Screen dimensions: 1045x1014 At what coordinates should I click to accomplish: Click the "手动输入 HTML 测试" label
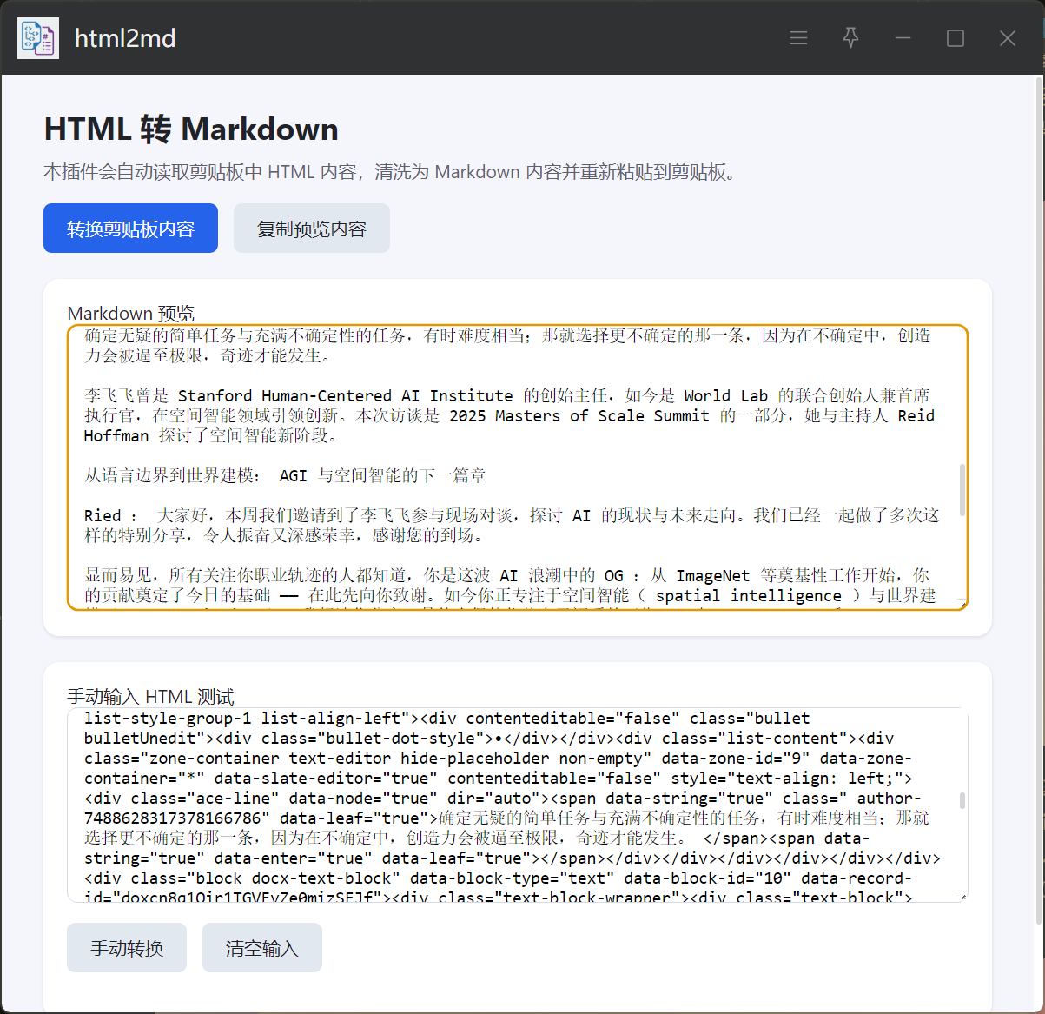tap(150, 696)
